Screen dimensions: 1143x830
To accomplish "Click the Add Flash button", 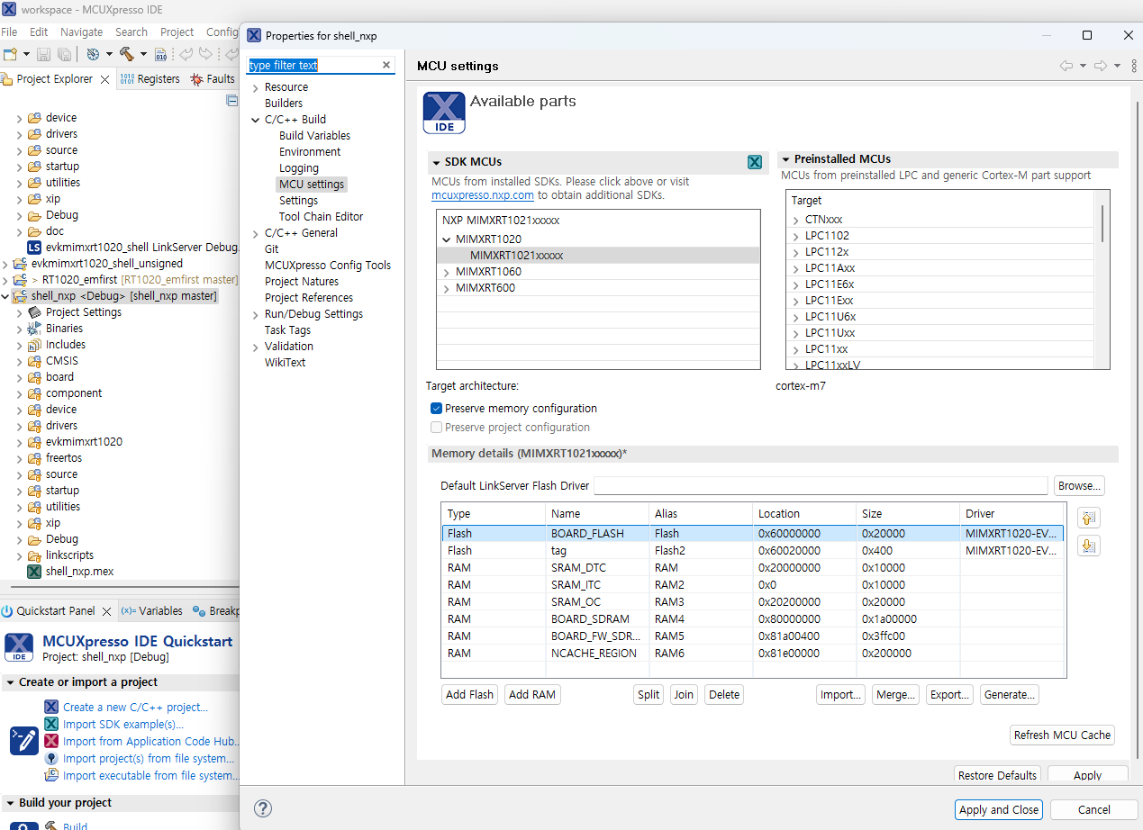I will [x=470, y=695].
